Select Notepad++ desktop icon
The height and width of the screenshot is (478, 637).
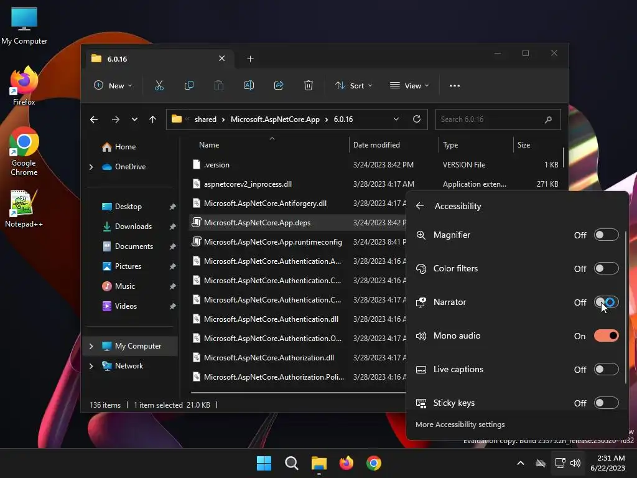tap(24, 209)
